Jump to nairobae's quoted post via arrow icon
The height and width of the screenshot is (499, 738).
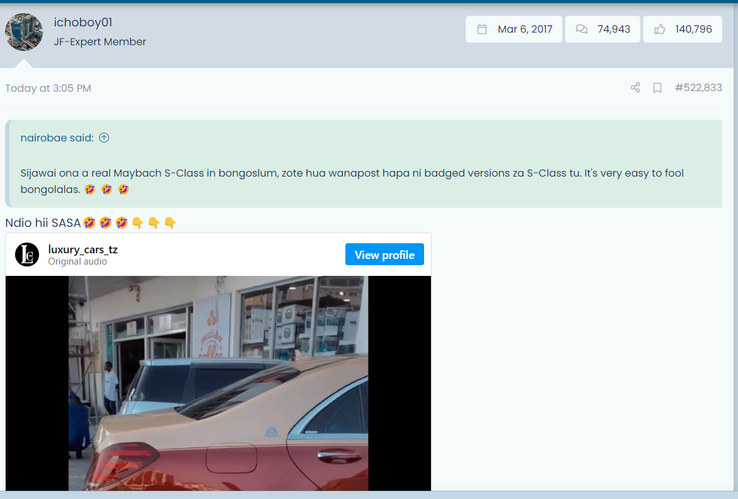tap(104, 138)
